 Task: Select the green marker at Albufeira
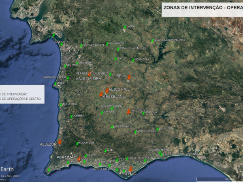(x=100, y=164)
